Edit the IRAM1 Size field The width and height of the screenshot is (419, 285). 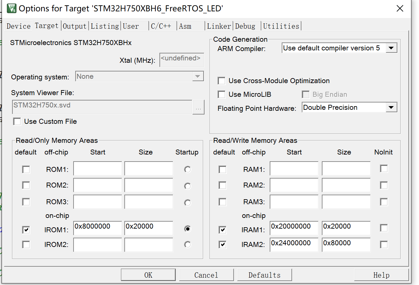[x=346, y=228]
